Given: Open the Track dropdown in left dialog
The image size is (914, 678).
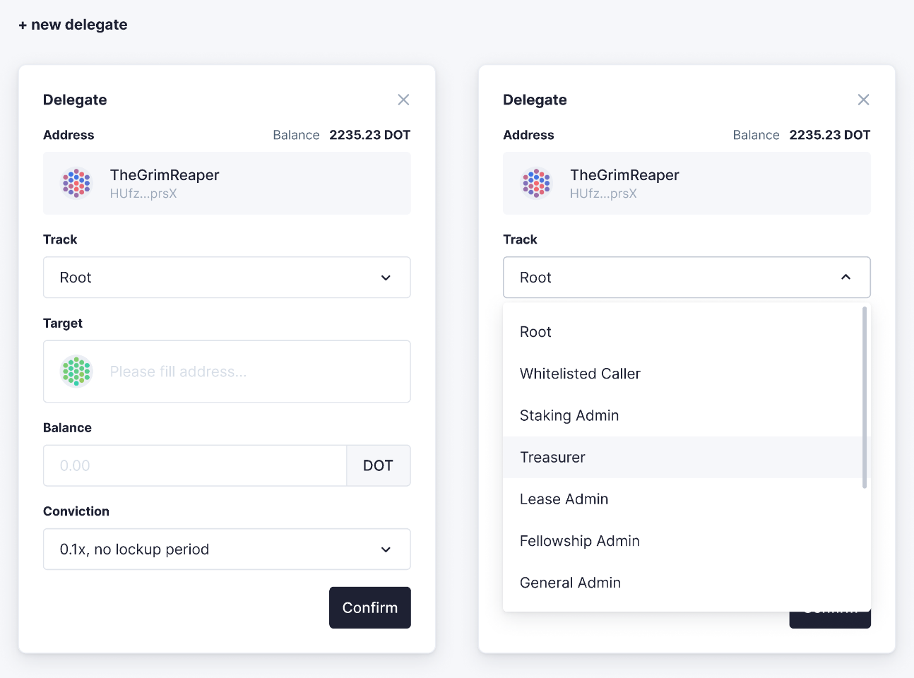Looking at the screenshot, I should [226, 278].
